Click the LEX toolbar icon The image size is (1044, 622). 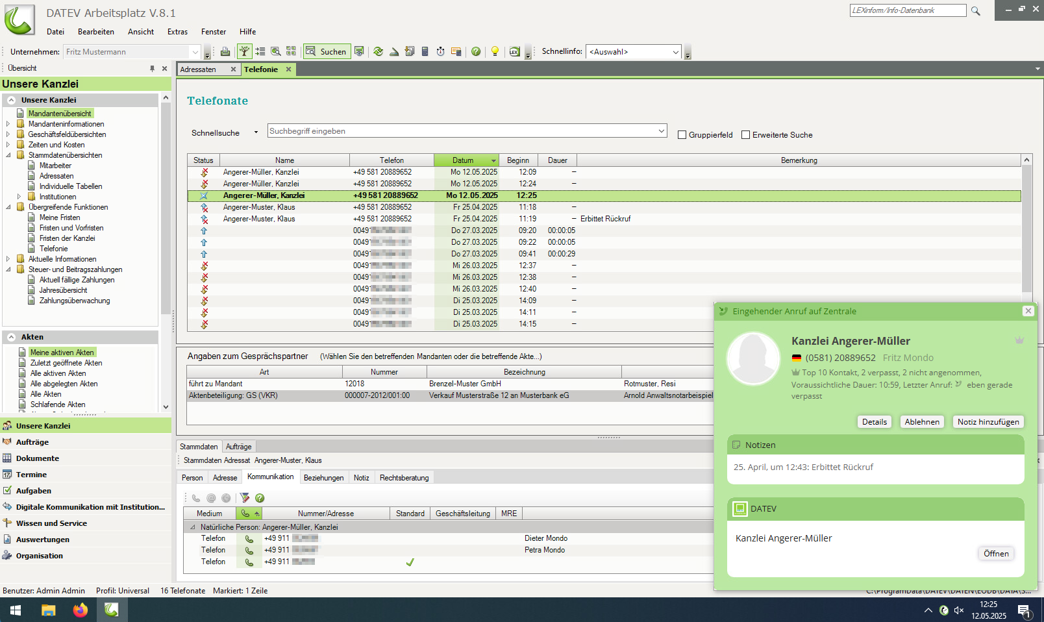[x=514, y=51]
